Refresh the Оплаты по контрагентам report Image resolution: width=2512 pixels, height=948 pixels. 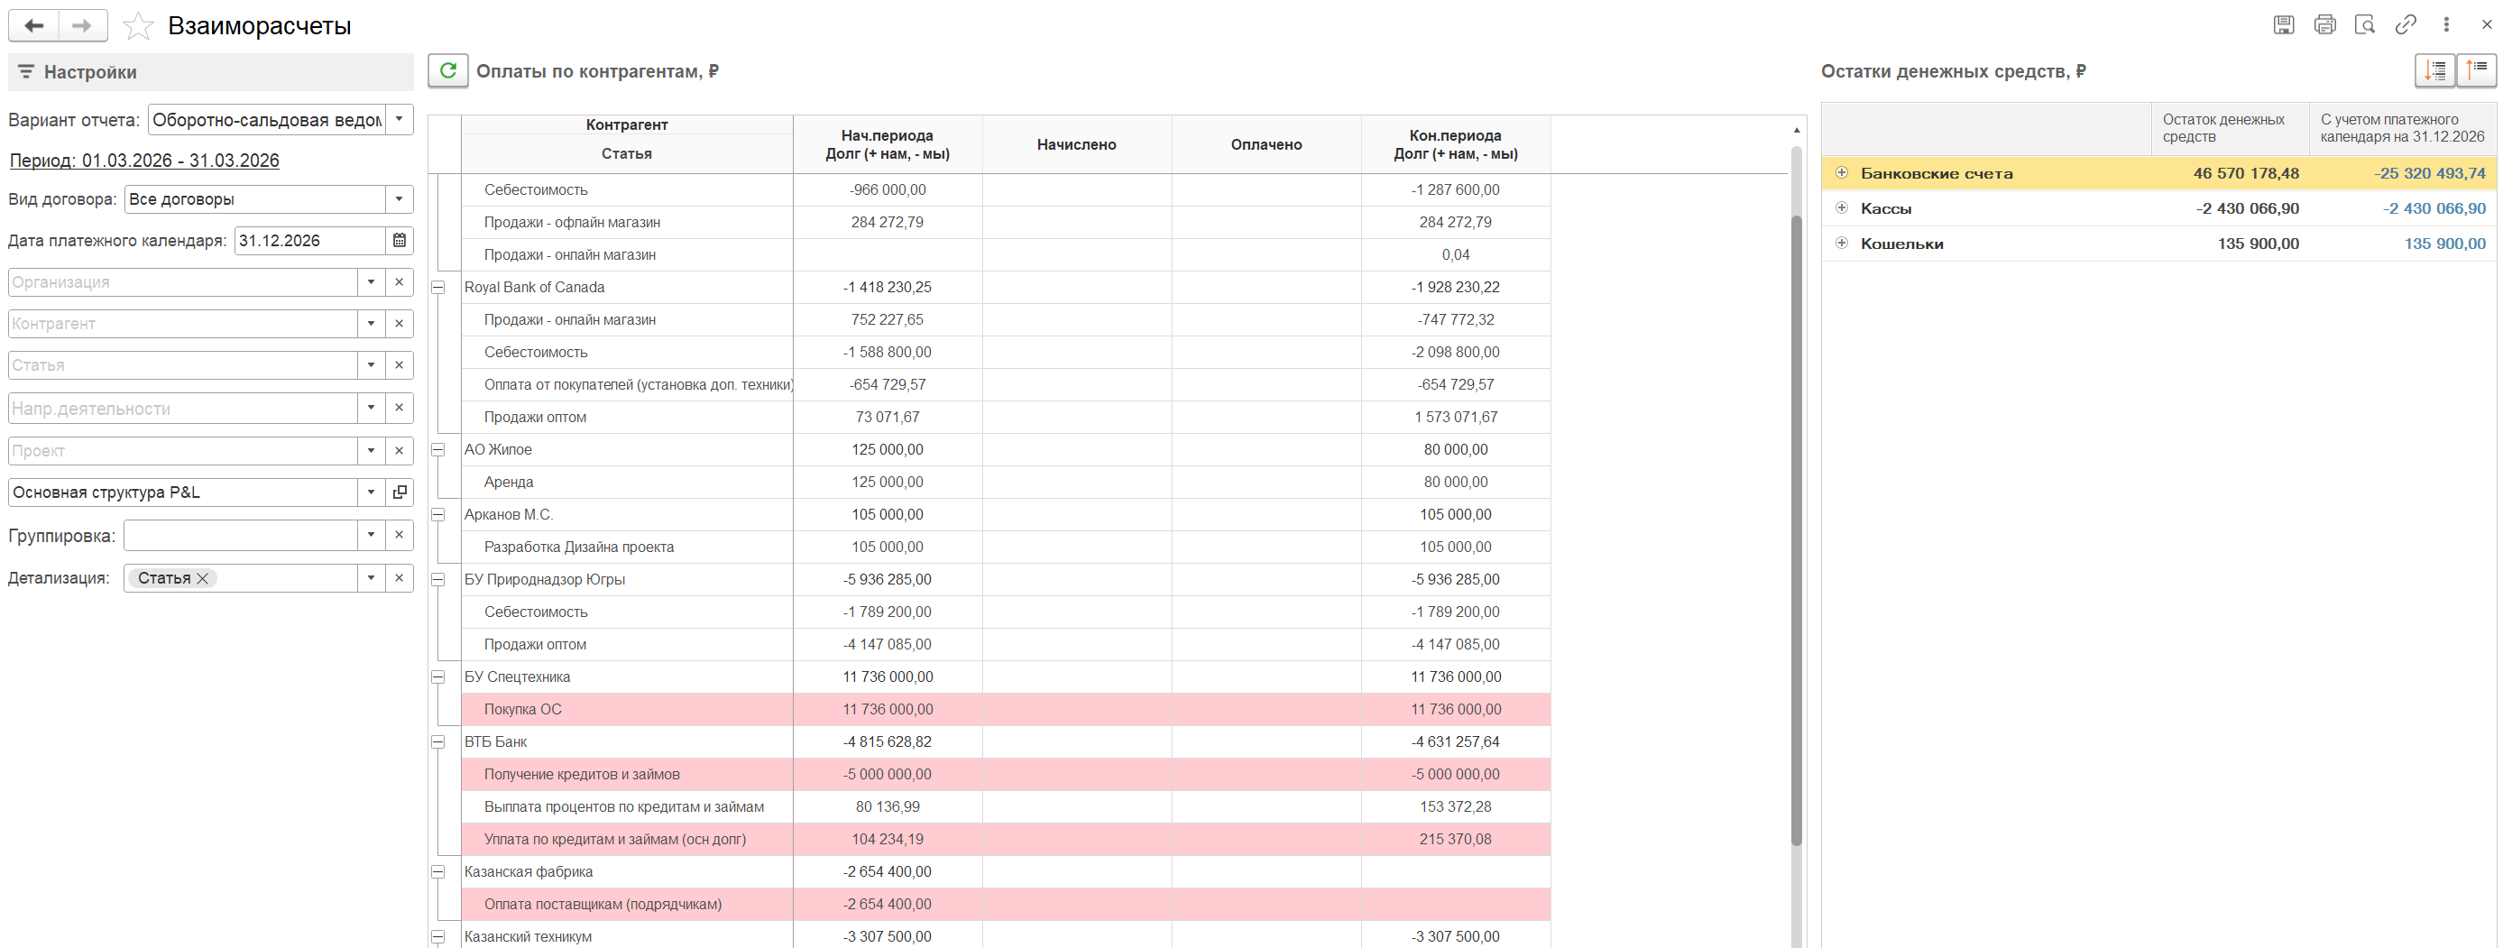coord(447,70)
